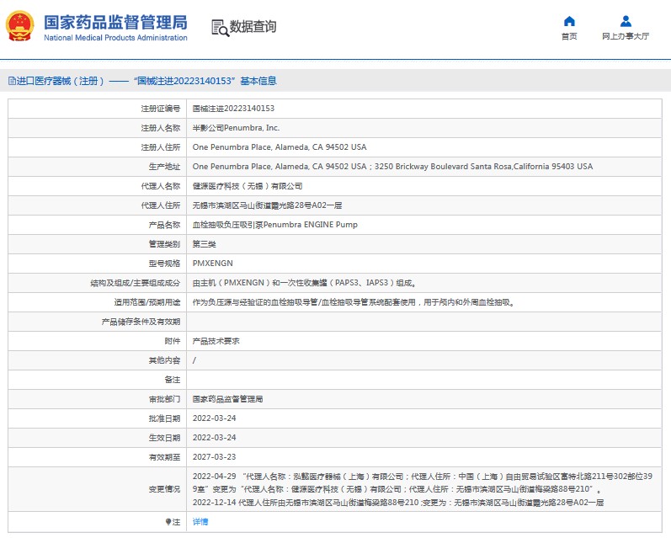Go to 首页 via the house icon
671x538 pixels.
tap(569, 21)
